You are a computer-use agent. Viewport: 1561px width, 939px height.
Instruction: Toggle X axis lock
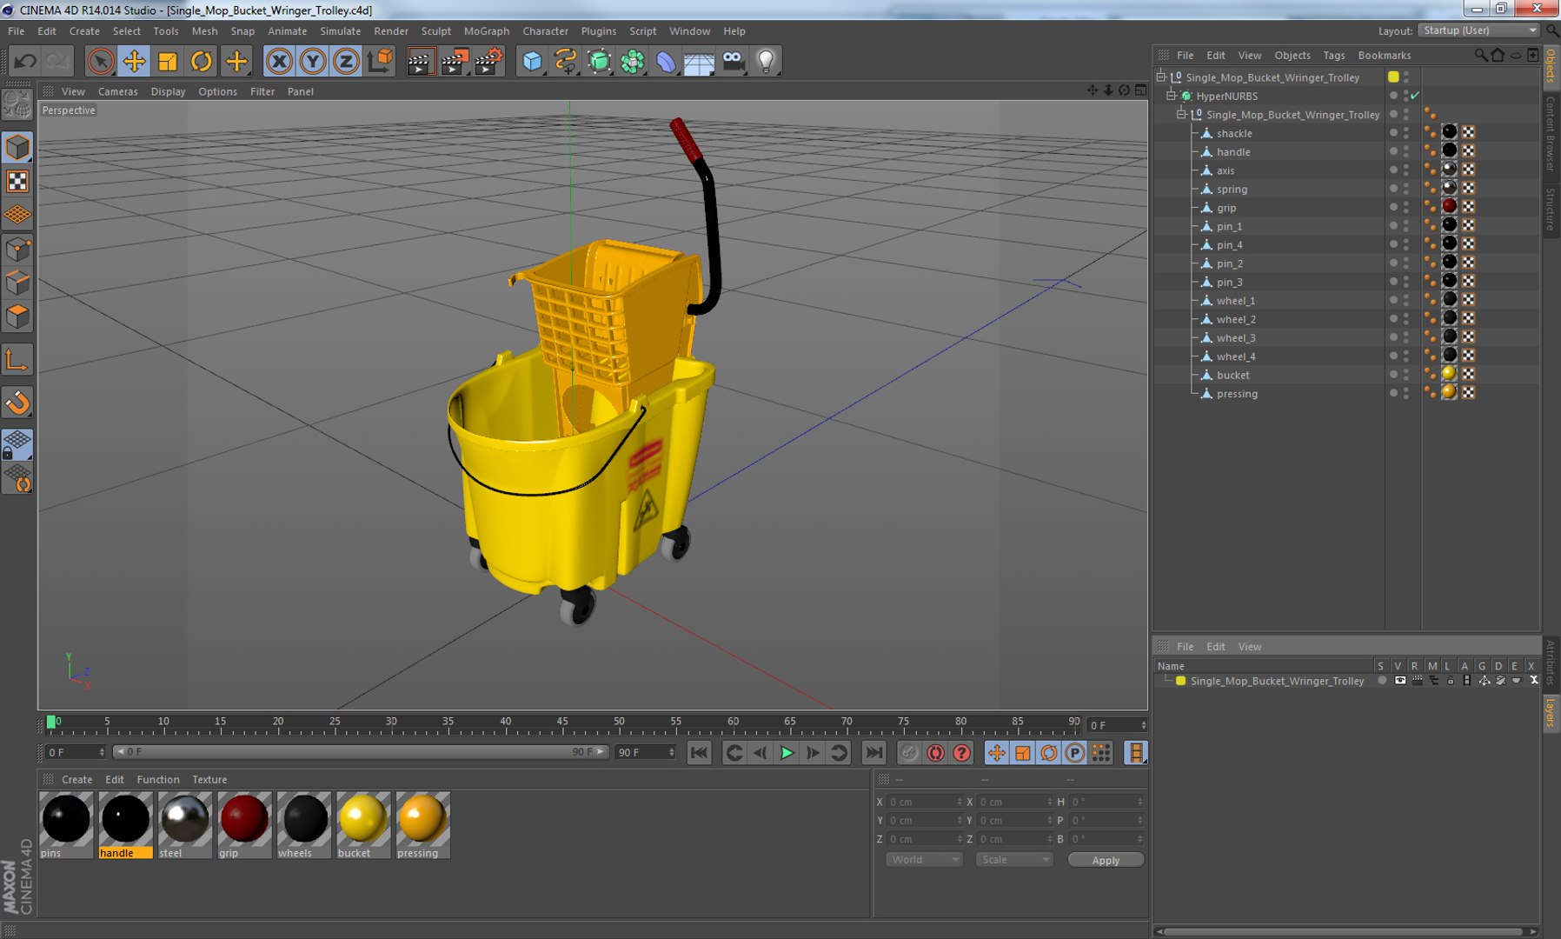pyautogui.click(x=278, y=61)
